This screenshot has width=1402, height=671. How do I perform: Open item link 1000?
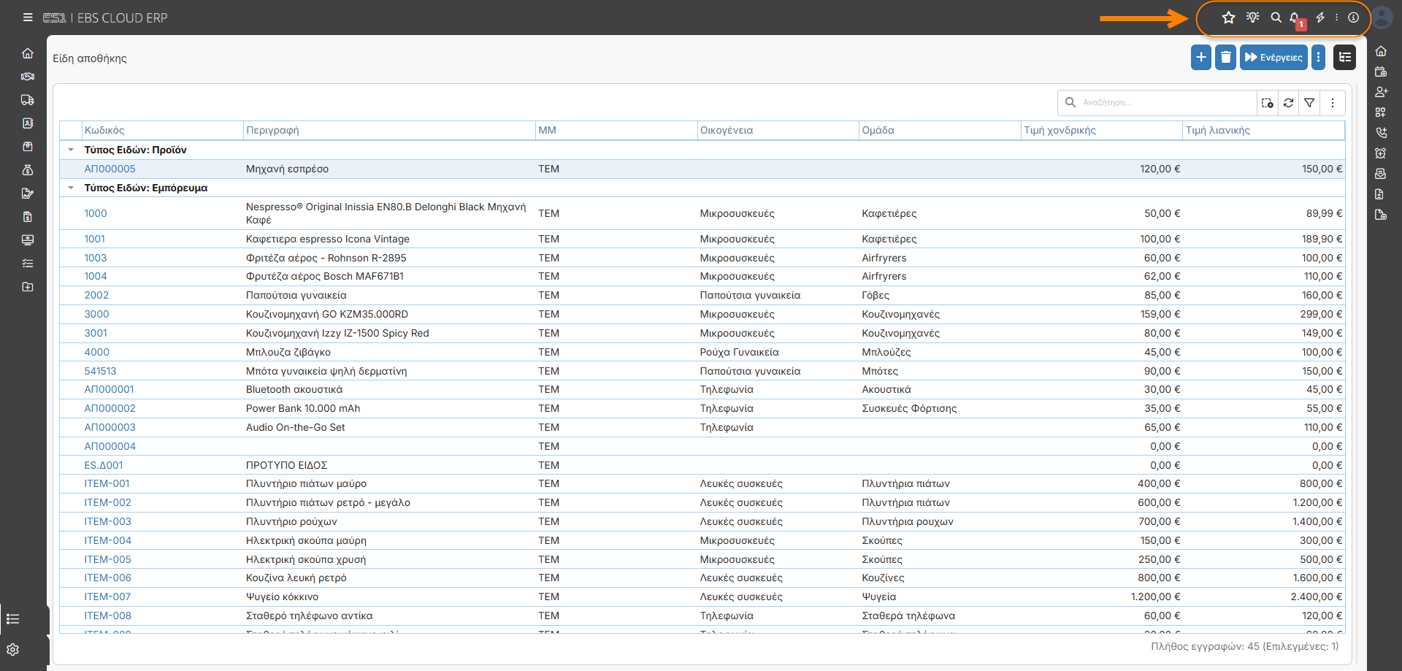pyautogui.click(x=96, y=213)
